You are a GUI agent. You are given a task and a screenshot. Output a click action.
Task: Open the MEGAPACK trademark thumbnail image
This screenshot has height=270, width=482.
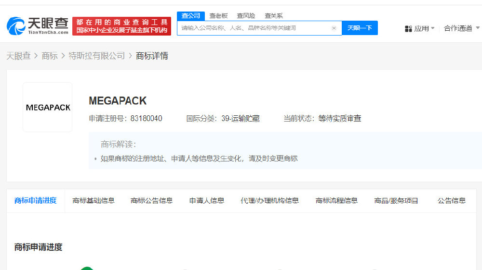48,107
